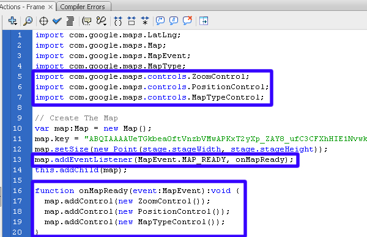
Task: Click the line importing com.google.maps.Map
Action: point(100,45)
